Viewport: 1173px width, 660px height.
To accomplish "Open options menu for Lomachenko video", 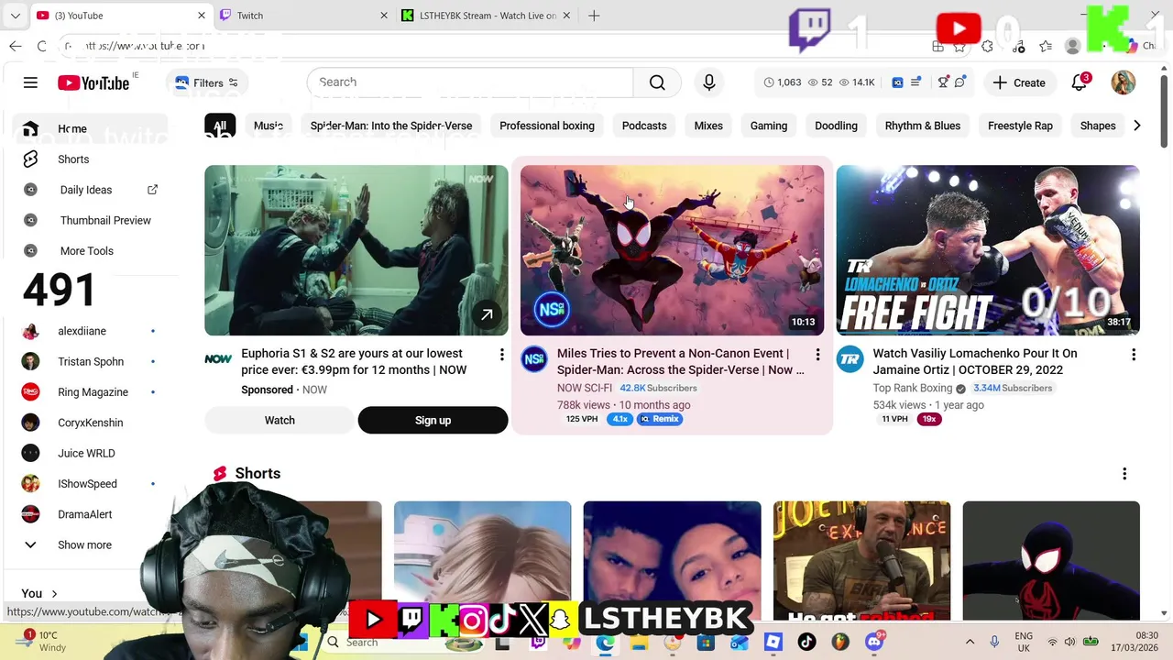I will (x=1134, y=355).
